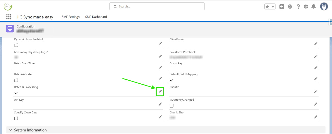Screen dimensions: 332x134
Task: Toggle the Dynamic Price Enabled checkbox
Action: [16, 45]
